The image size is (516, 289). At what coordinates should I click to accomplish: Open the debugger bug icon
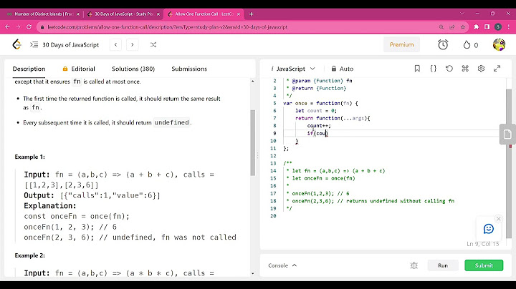(x=414, y=265)
